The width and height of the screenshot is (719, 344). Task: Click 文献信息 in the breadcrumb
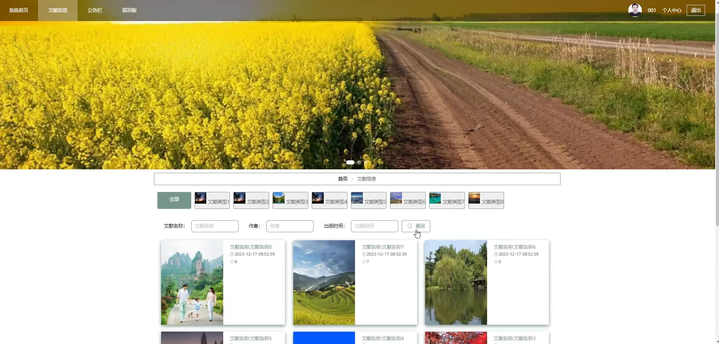point(367,179)
